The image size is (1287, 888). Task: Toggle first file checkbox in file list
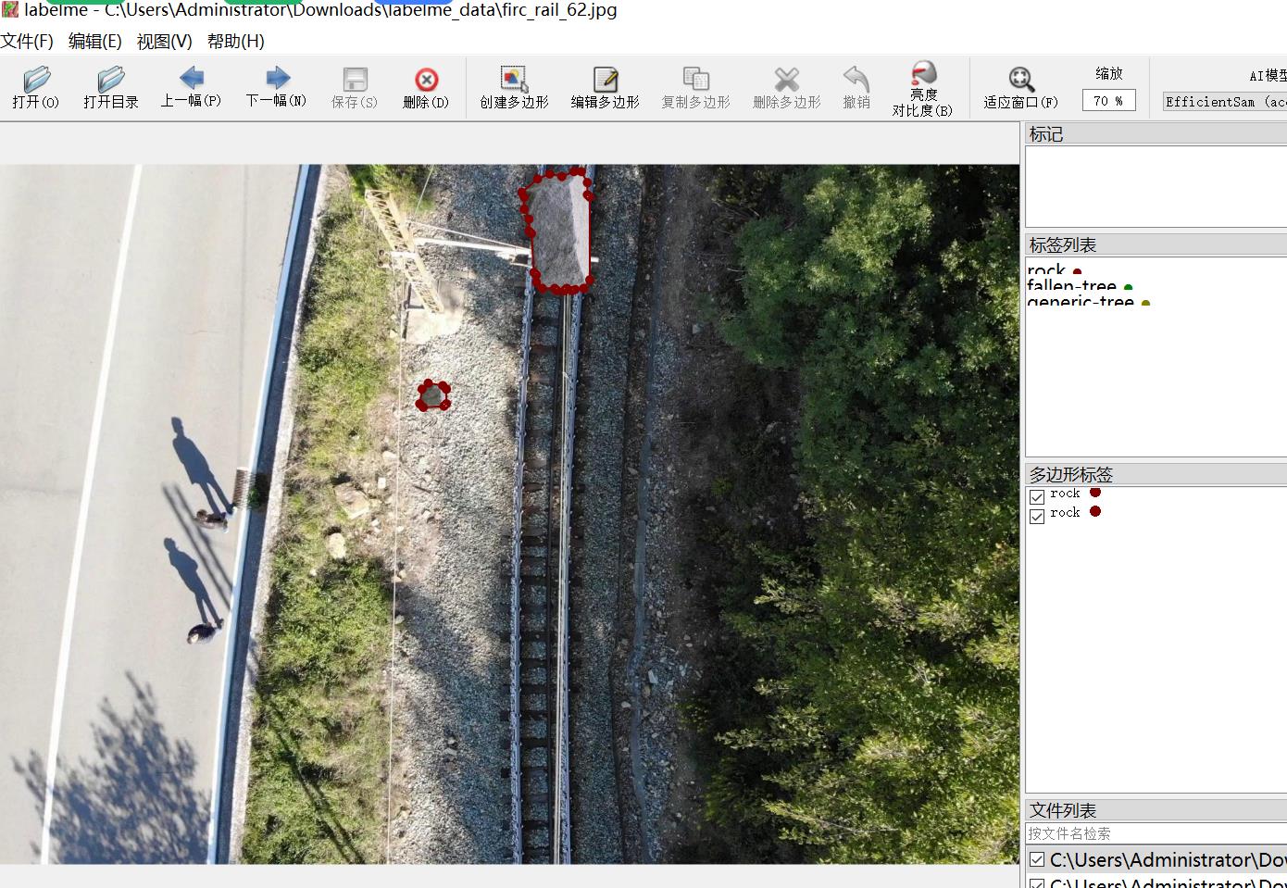click(x=1037, y=859)
